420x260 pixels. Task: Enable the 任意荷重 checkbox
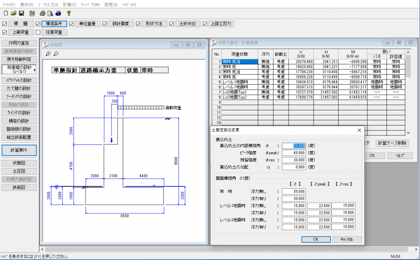[x=38, y=32]
